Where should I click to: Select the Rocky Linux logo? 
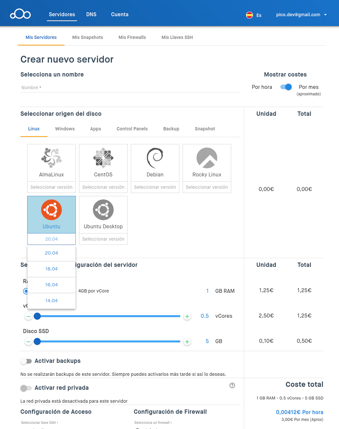[207, 158]
